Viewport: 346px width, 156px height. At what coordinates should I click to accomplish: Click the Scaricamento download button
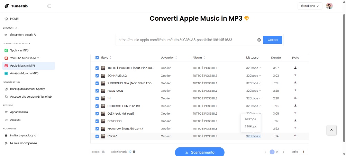[200, 152]
